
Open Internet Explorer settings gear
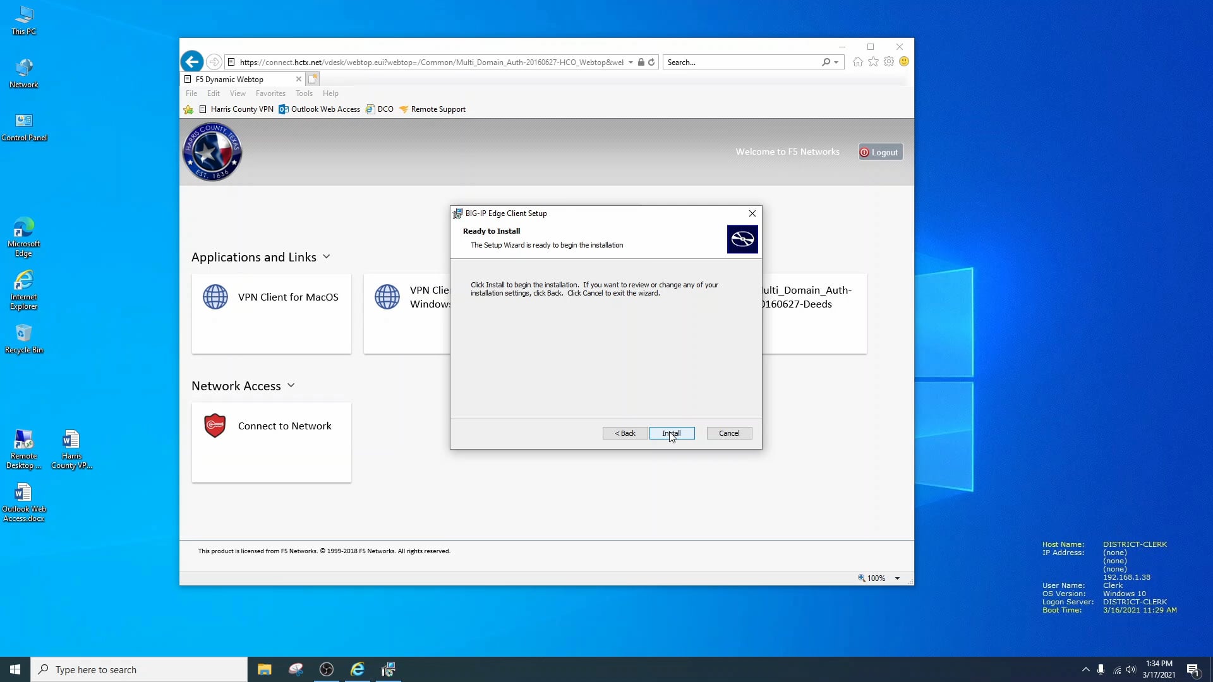click(889, 61)
